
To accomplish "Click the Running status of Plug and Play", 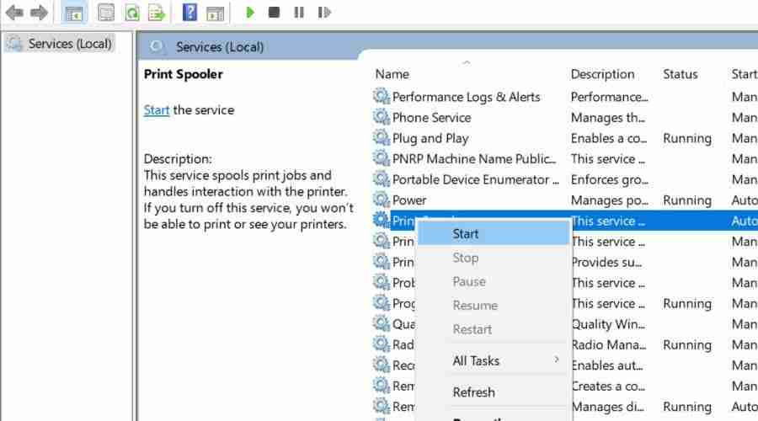I will [687, 139].
